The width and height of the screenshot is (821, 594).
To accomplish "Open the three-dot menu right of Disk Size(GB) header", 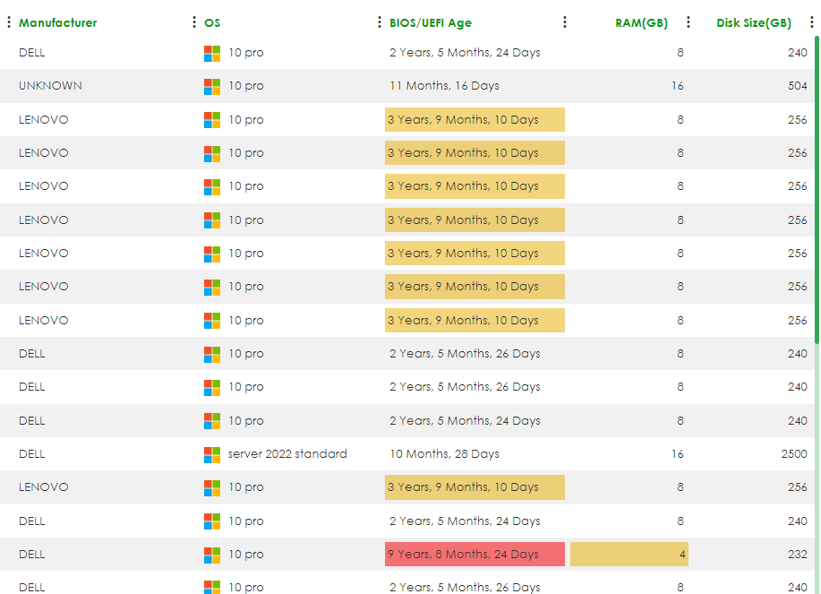I will tap(811, 22).
